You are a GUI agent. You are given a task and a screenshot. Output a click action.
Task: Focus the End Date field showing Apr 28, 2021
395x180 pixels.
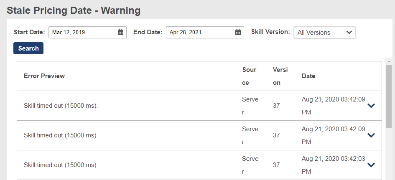pos(205,32)
